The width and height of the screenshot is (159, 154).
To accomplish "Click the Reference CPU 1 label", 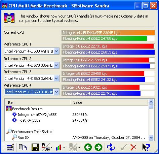I will pyautogui.click(x=17, y=44).
